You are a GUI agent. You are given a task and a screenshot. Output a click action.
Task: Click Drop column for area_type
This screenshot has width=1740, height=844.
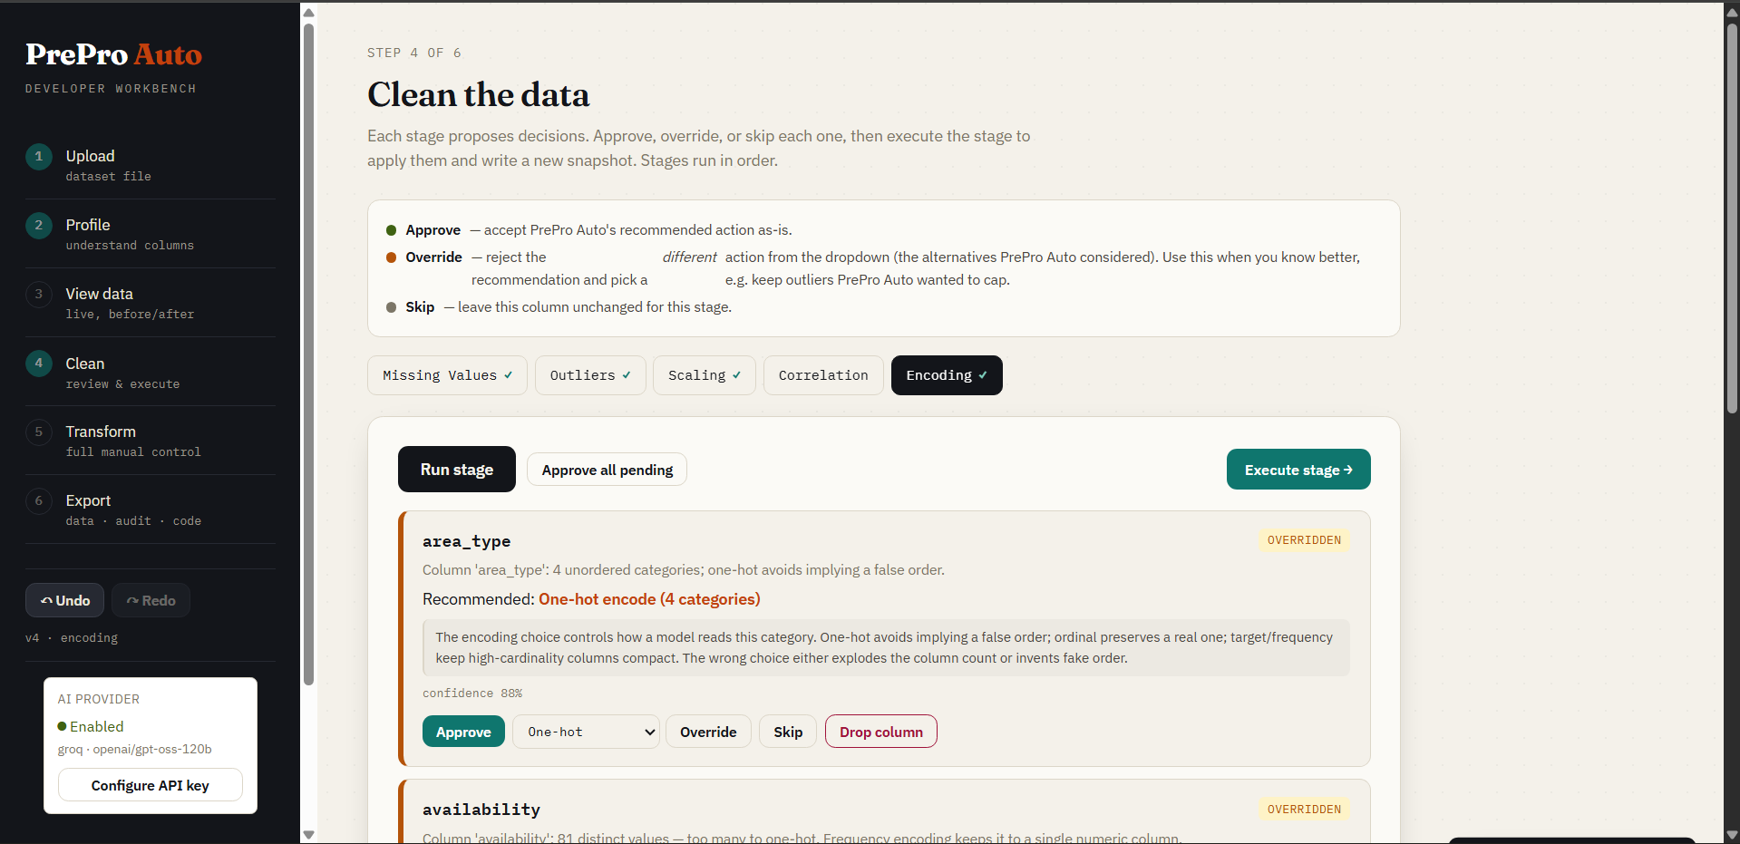(x=881, y=732)
